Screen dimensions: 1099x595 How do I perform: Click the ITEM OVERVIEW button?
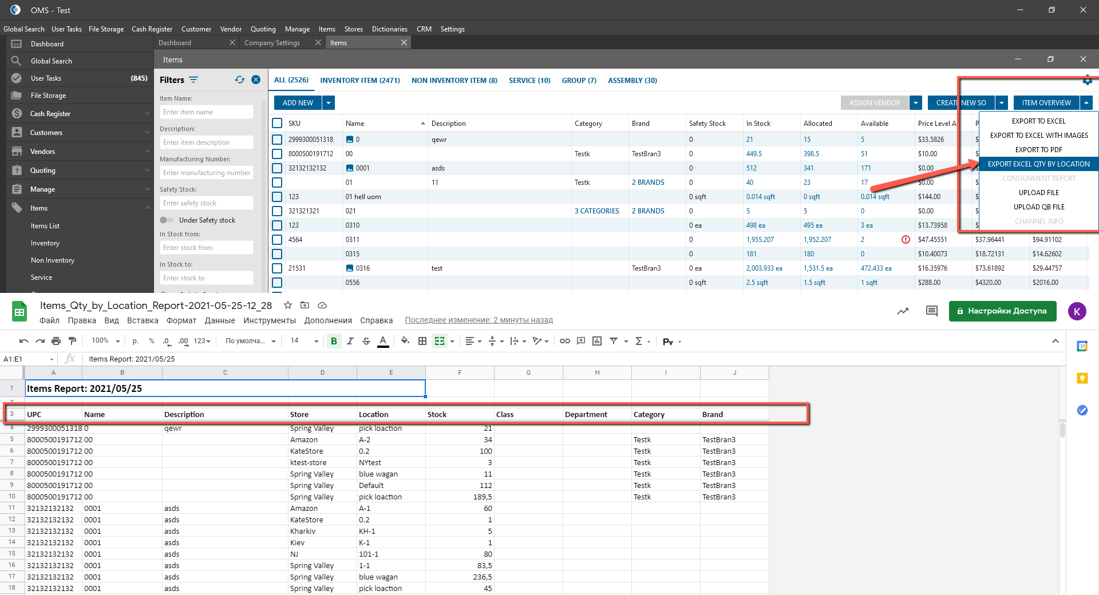click(x=1046, y=103)
